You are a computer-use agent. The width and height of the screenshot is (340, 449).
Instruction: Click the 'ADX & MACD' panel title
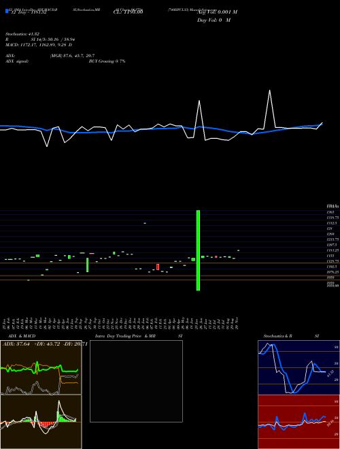pos(22,336)
